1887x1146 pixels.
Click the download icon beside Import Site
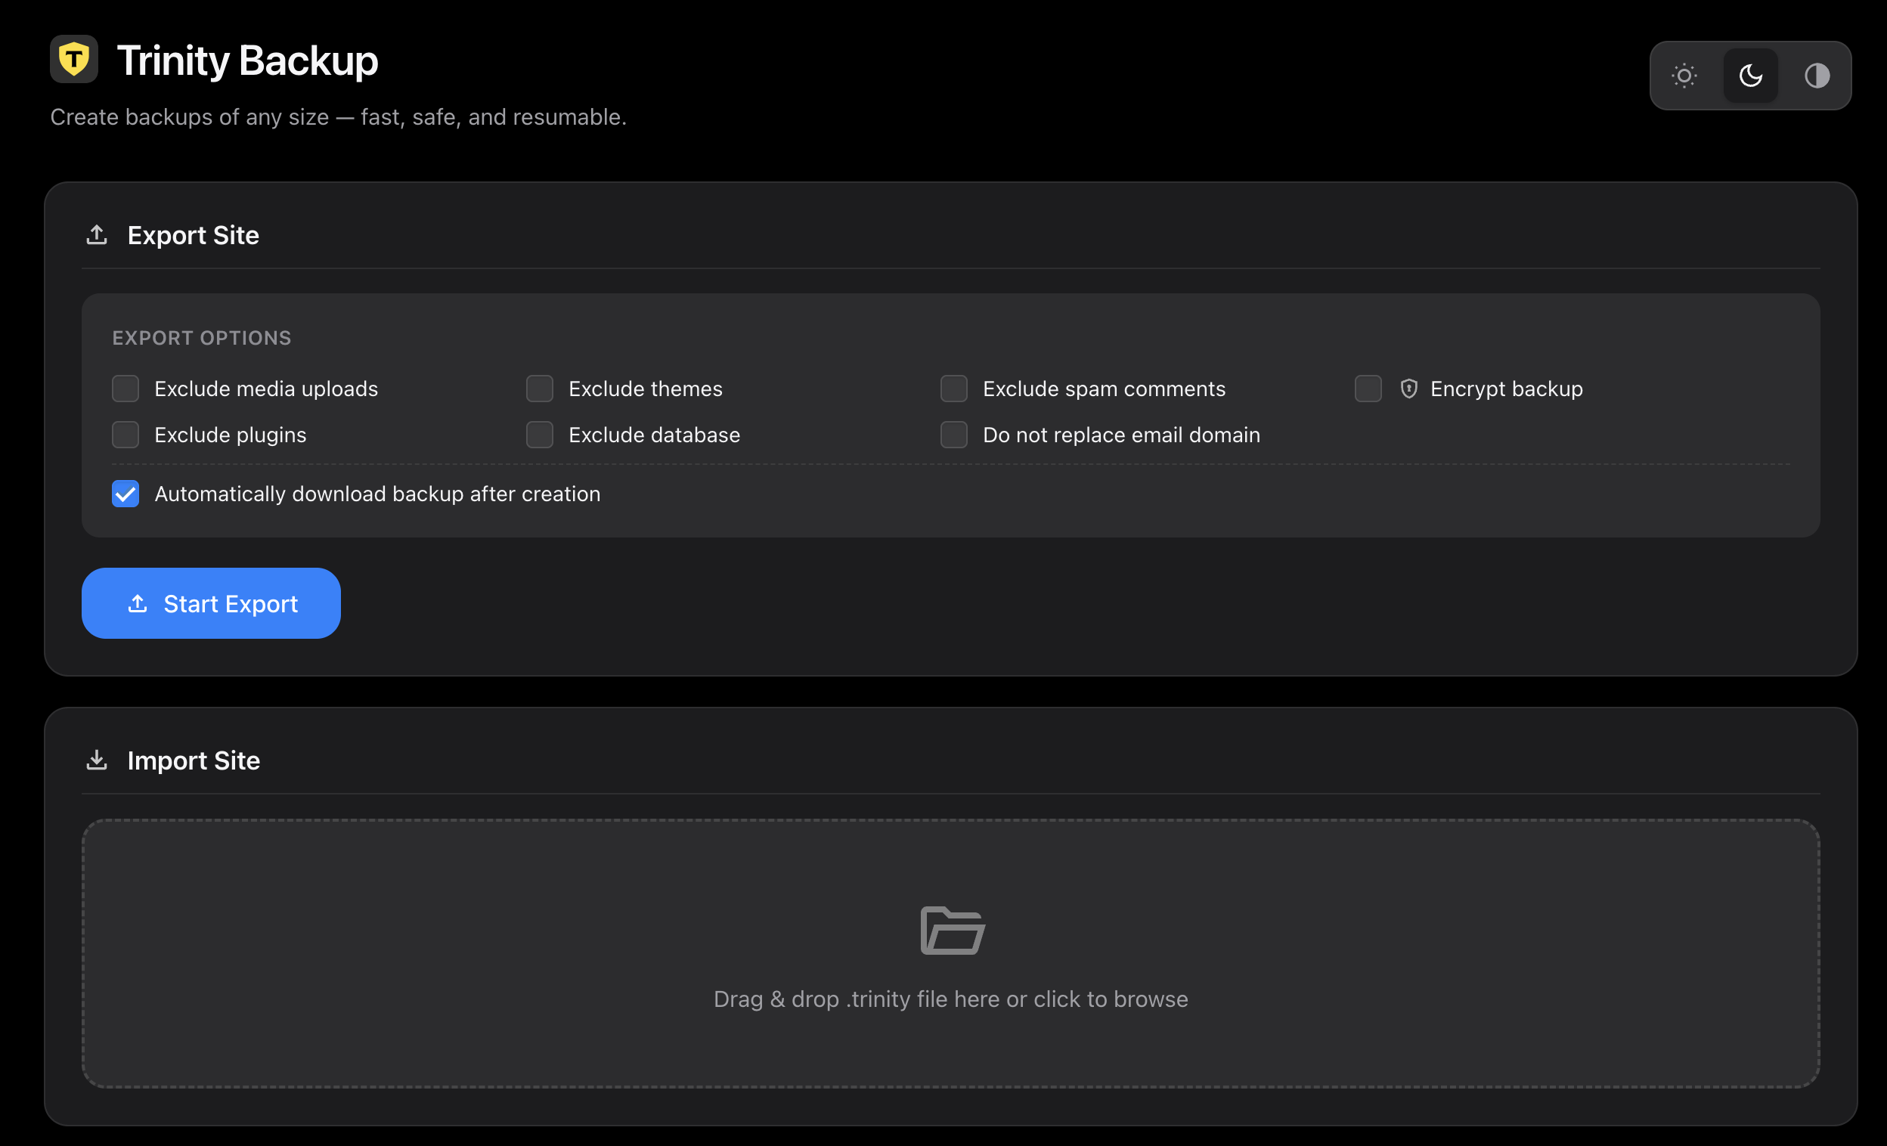(x=97, y=760)
